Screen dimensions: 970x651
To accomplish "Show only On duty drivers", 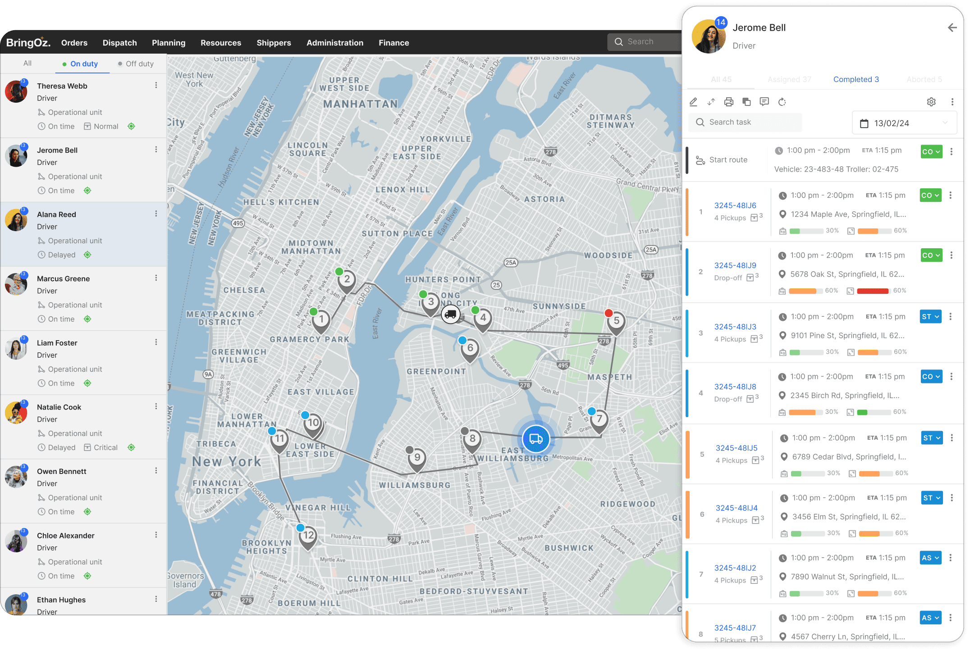I will (80, 64).
